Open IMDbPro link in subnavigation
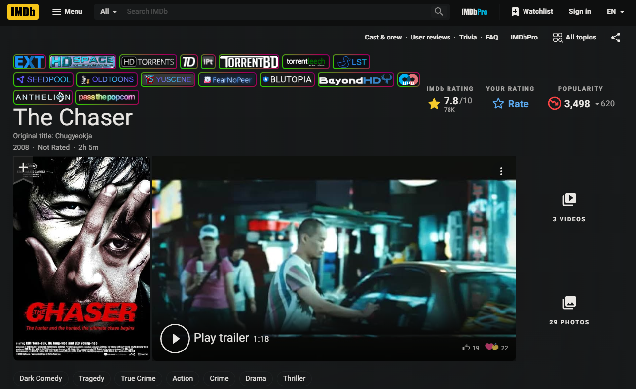This screenshot has height=389, width=636. (x=524, y=37)
